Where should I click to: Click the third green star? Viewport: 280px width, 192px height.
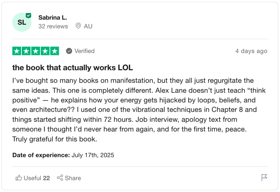coord(35,51)
